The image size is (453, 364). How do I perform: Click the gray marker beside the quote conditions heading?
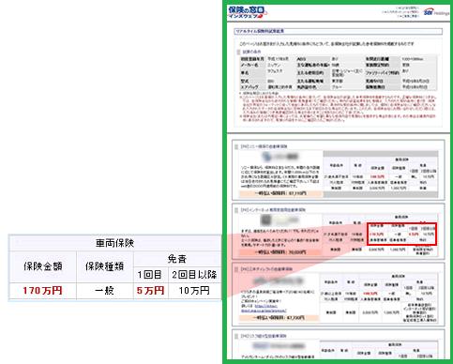coord(239,52)
